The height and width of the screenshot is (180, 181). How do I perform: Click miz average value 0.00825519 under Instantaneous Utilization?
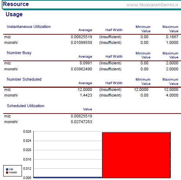pyautogui.click(x=81, y=37)
